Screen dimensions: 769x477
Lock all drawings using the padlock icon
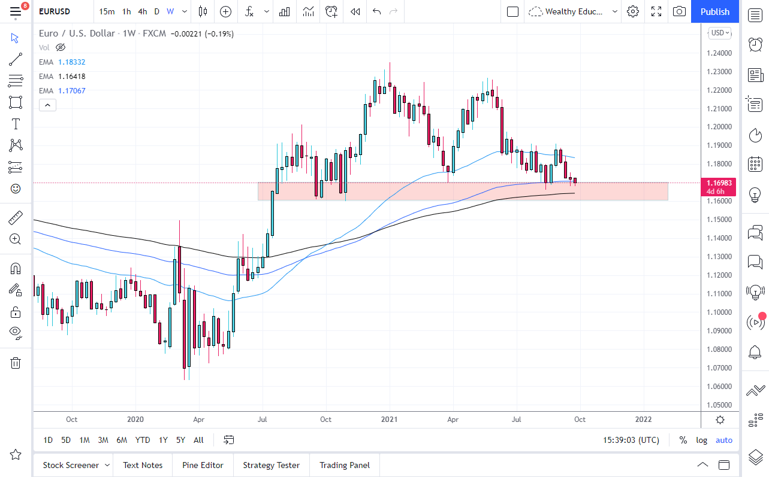[x=15, y=311]
